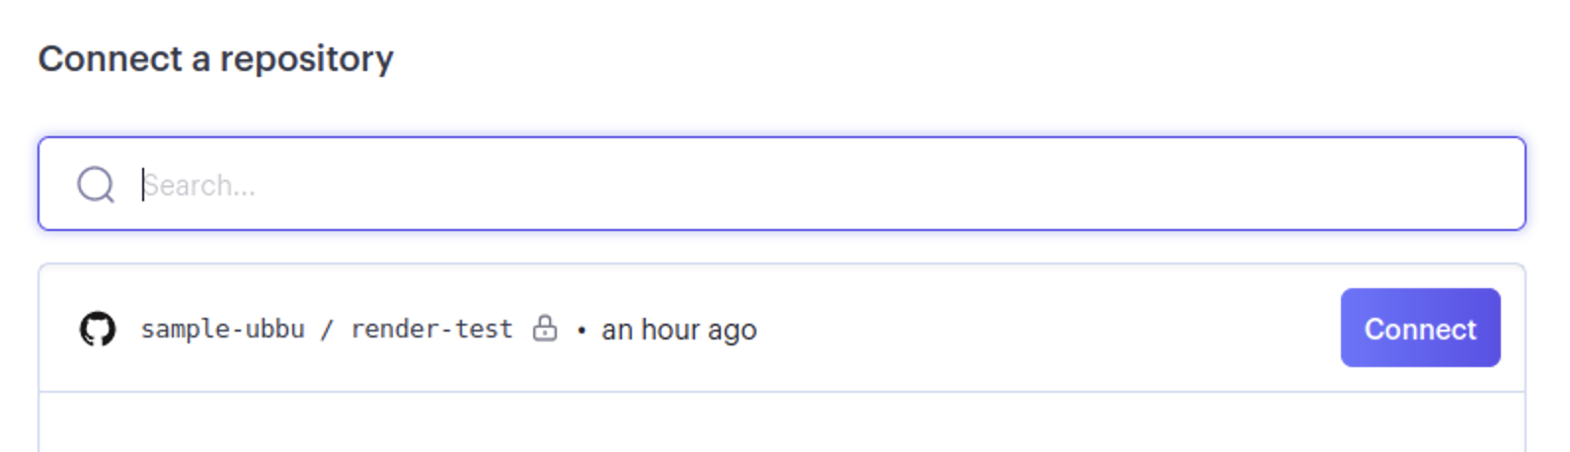Click the word "Connect" in the page heading
This screenshot has height=452, width=1570.
110,59
